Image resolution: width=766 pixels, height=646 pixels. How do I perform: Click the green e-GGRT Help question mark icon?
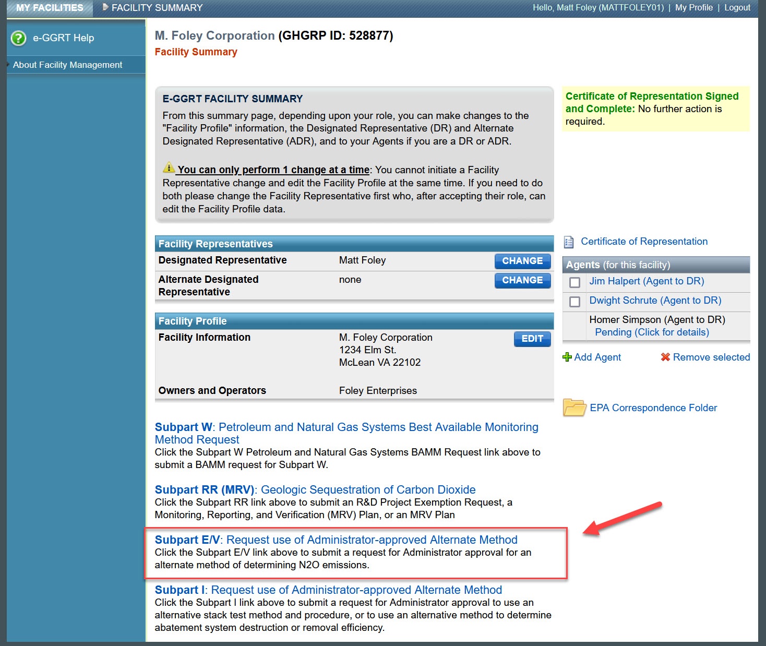click(x=18, y=38)
